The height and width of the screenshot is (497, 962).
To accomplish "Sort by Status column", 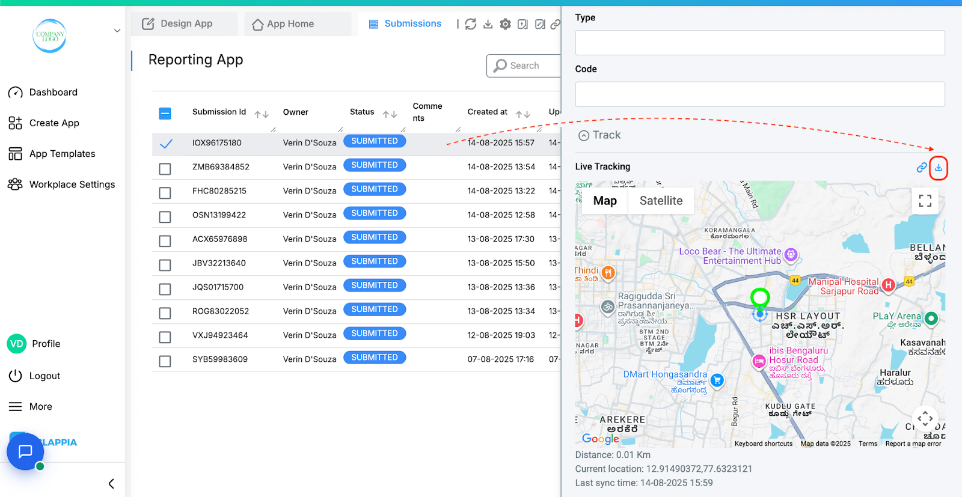I will coord(390,114).
